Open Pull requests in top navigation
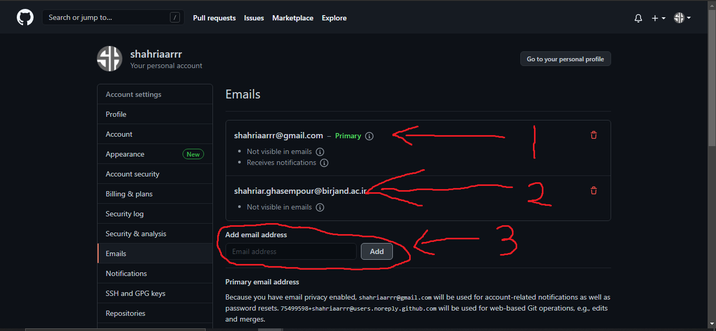Image resolution: width=716 pixels, height=331 pixels. click(x=214, y=18)
